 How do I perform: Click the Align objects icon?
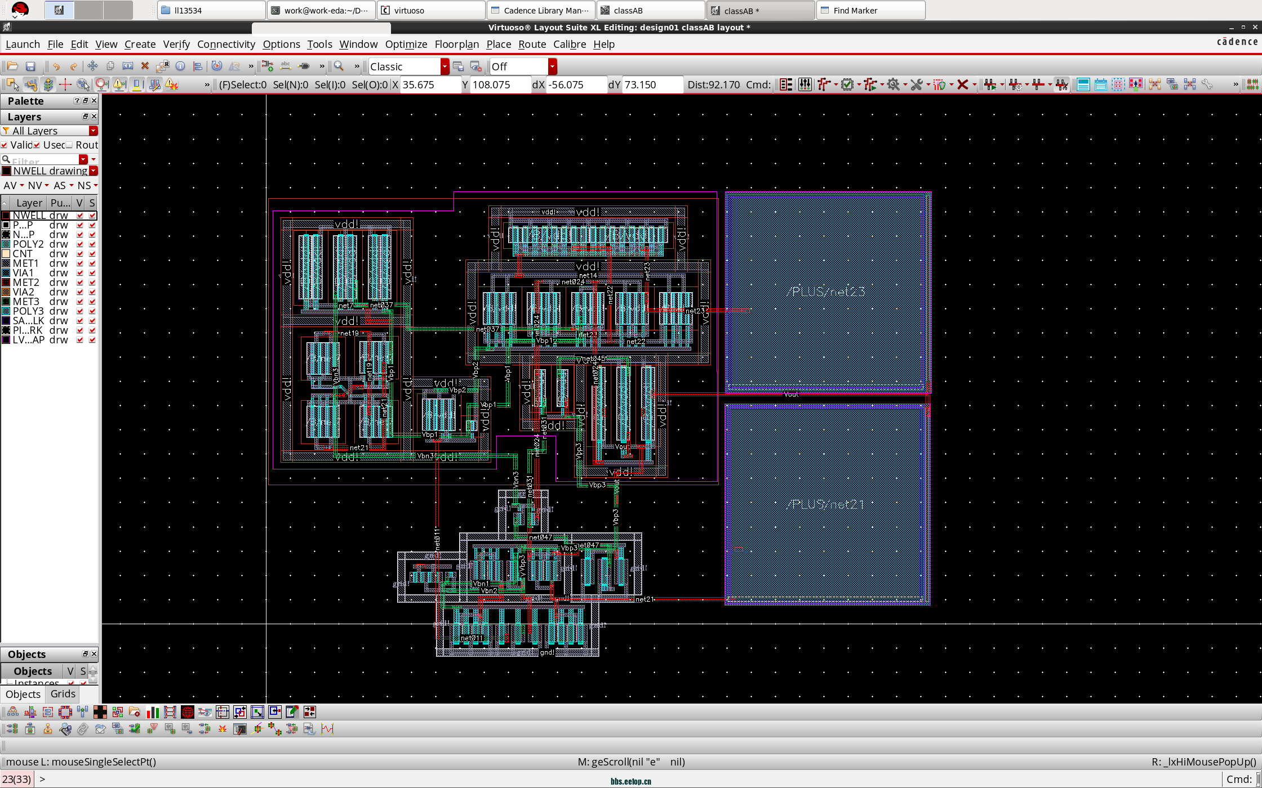pyautogui.click(x=198, y=66)
